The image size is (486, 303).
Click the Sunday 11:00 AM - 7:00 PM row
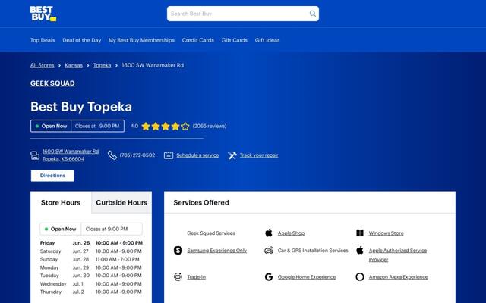(91, 259)
